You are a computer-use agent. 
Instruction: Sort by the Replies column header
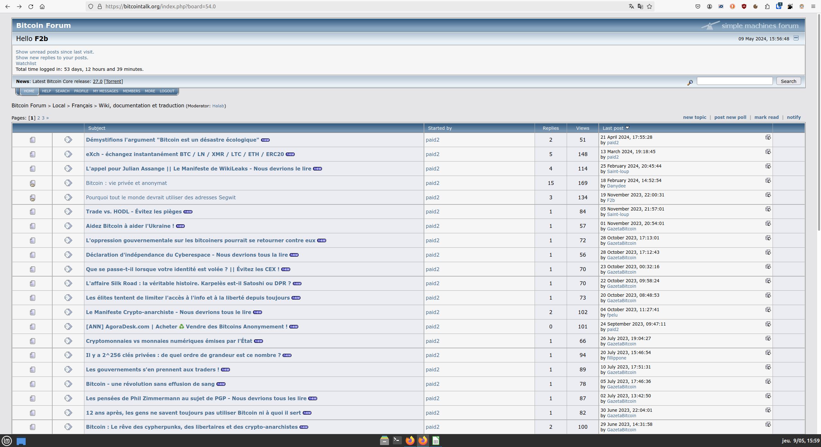tap(551, 128)
